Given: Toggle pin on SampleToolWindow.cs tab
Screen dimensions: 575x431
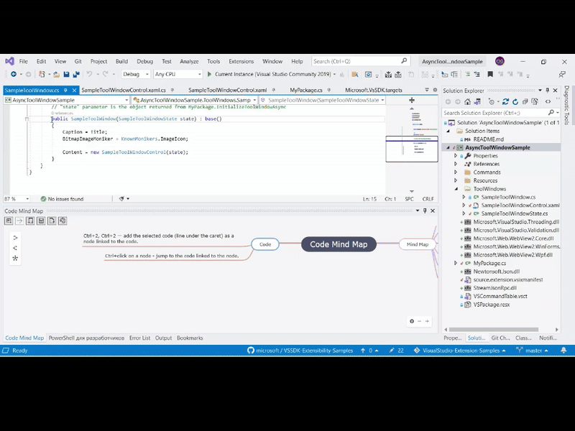Looking at the screenshot, I should tap(65, 90).
